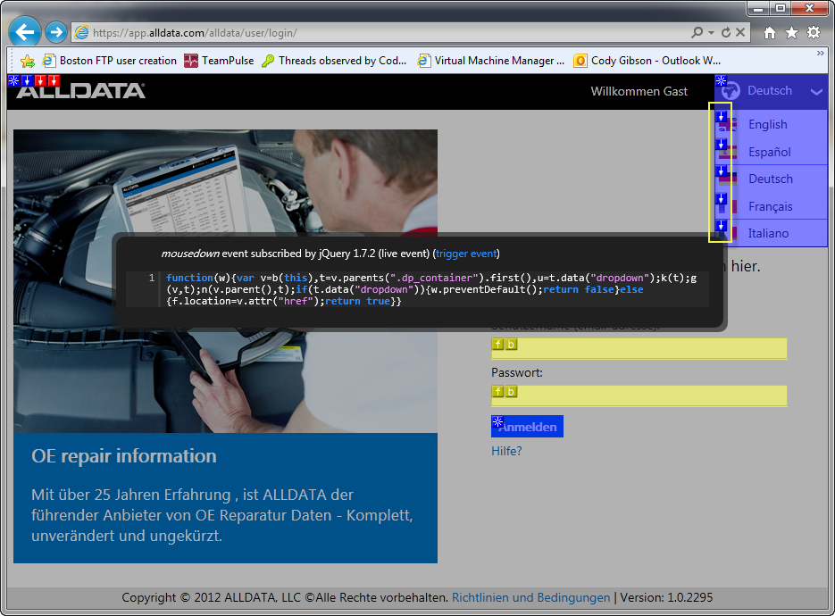This screenshot has height=616, width=835.
Task: Select English from the language menu
Action: click(767, 124)
